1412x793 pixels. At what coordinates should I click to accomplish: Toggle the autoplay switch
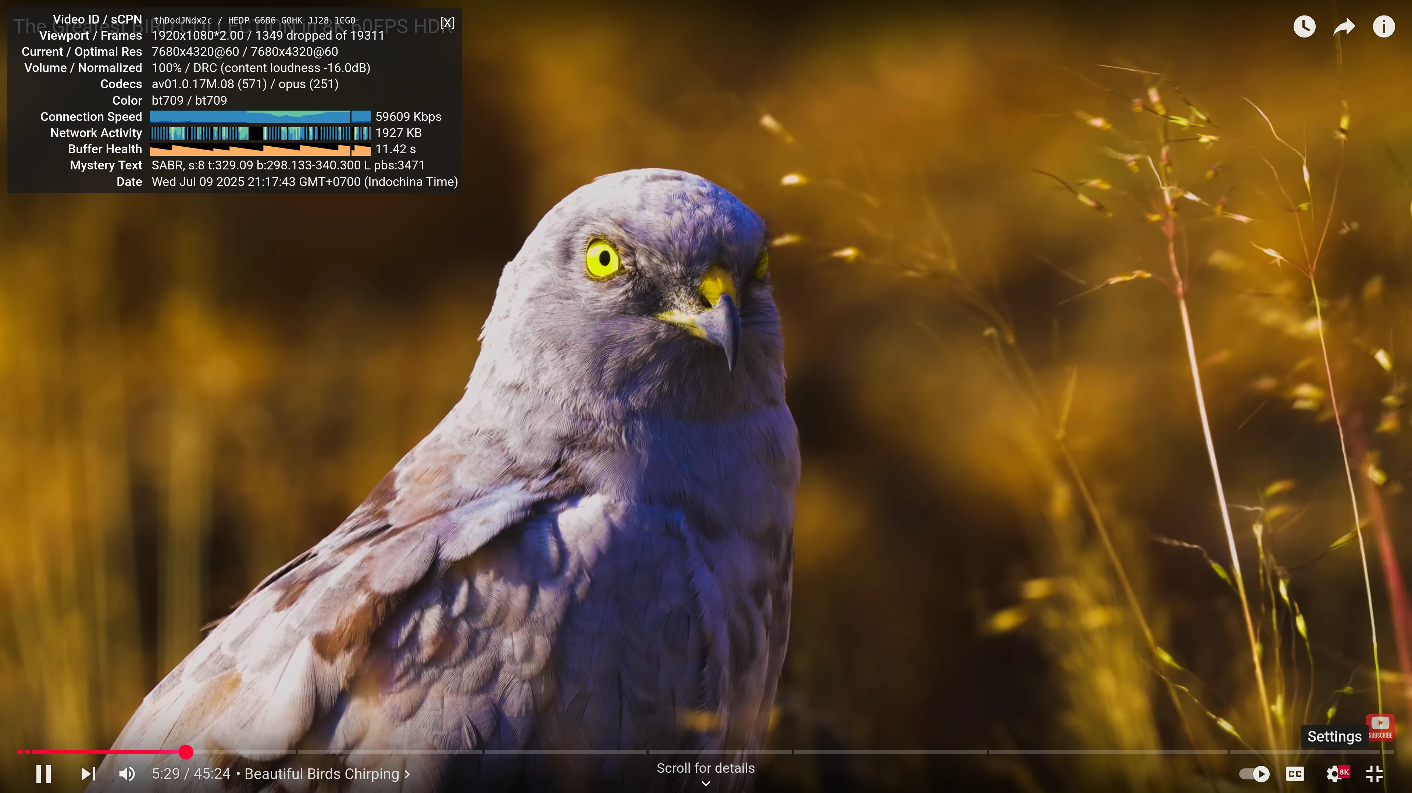pos(1254,774)
